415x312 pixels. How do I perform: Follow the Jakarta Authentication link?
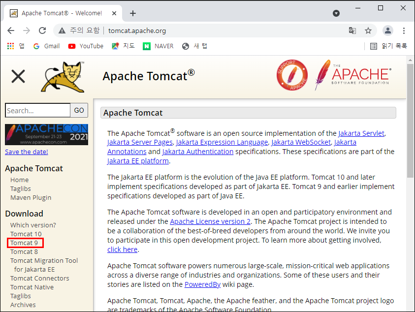click(x=198, y=152)
